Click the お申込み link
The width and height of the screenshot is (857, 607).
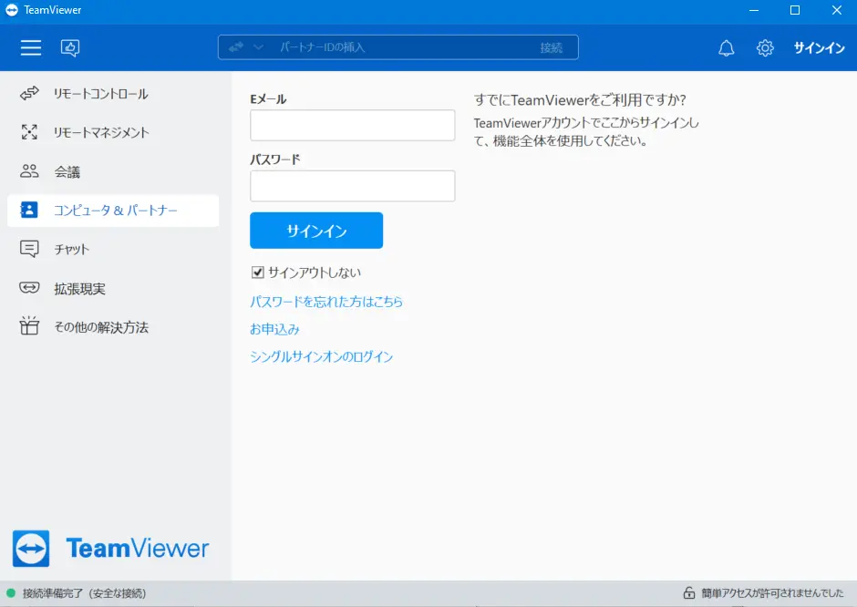click(275, 329)
